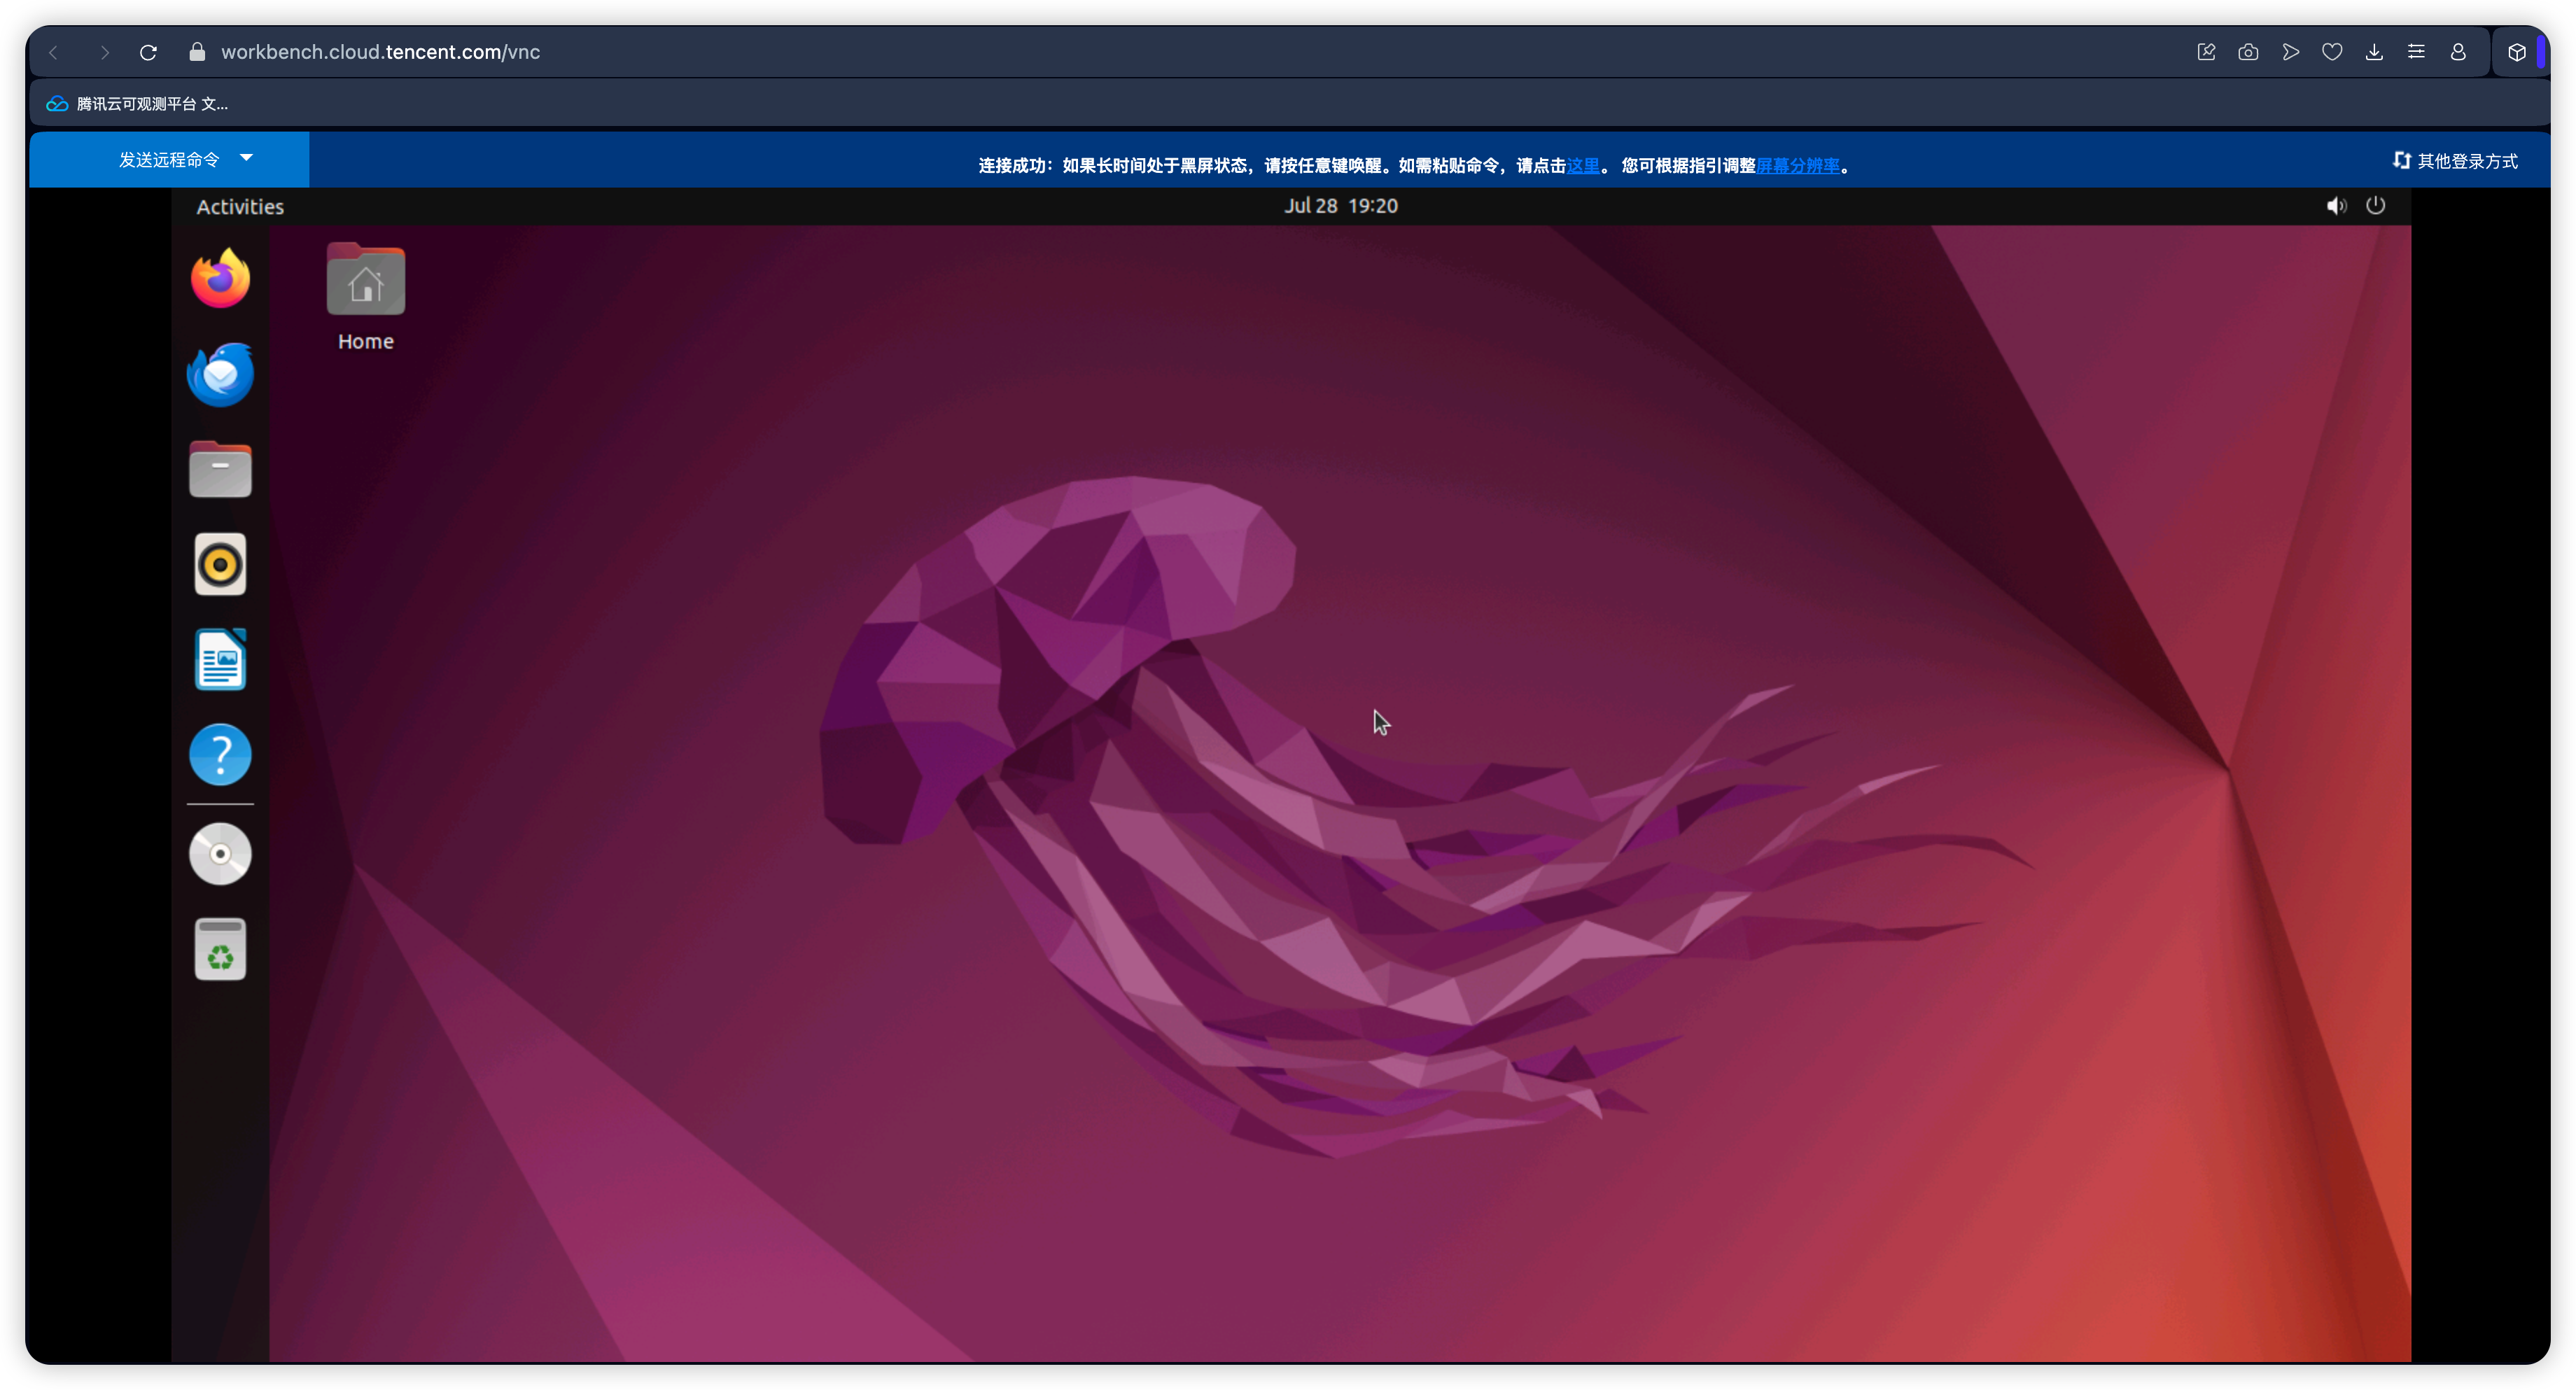
Task: Click the 屏幕分辨率 link
Action: point(1797,166)
